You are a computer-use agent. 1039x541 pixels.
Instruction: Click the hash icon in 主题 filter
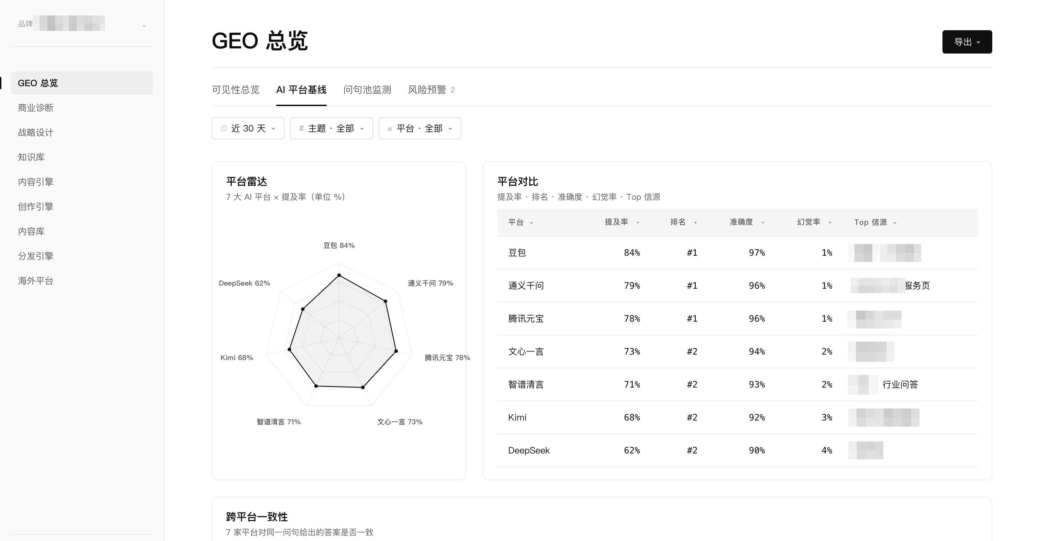[x=301, y=128]
